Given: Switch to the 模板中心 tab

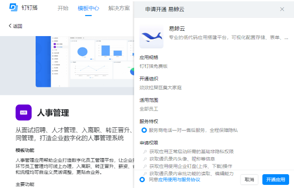Looking at the screenshot, I should point(88,8).
